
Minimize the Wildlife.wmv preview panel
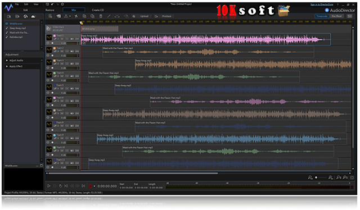[38, 166]
